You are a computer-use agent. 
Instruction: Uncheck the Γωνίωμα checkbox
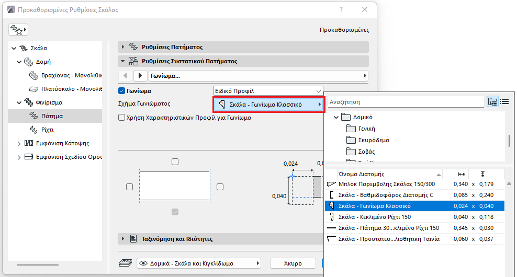coord(122,91)
